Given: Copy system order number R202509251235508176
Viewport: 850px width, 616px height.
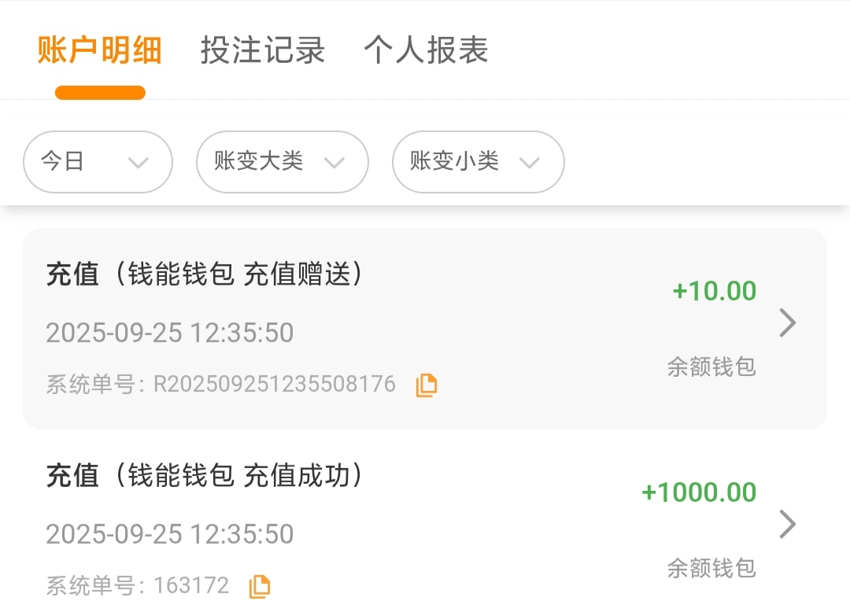Looking at the screenshot, I should coord(426,385).
